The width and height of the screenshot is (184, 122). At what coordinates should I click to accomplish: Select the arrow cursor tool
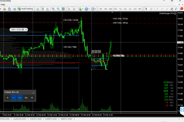click(146, 9)
